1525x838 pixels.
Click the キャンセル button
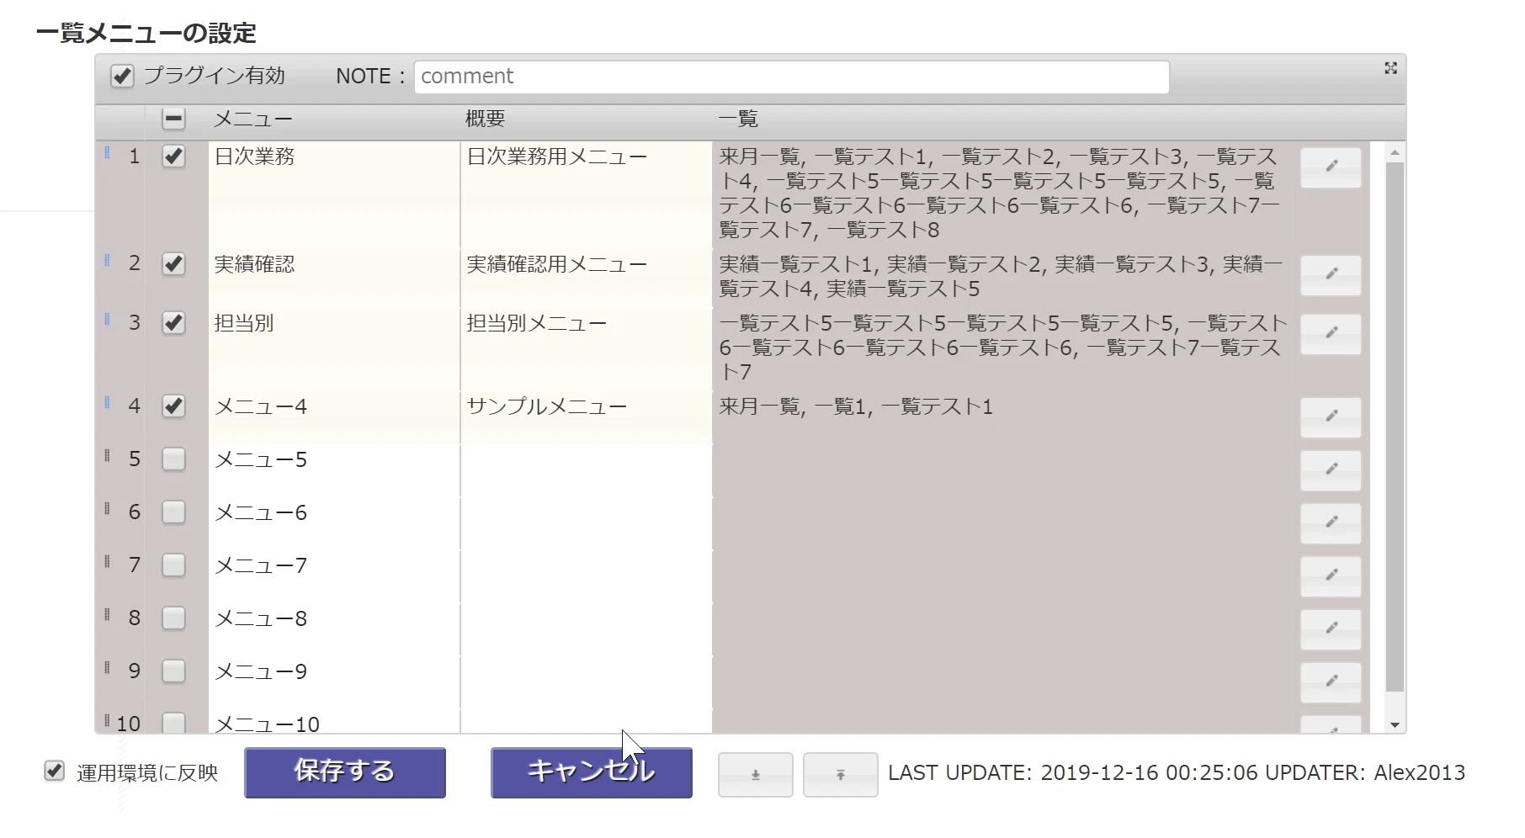592,772
